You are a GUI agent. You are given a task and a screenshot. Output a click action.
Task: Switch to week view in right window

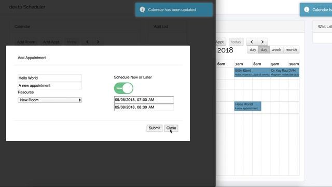tap(276, 50)
